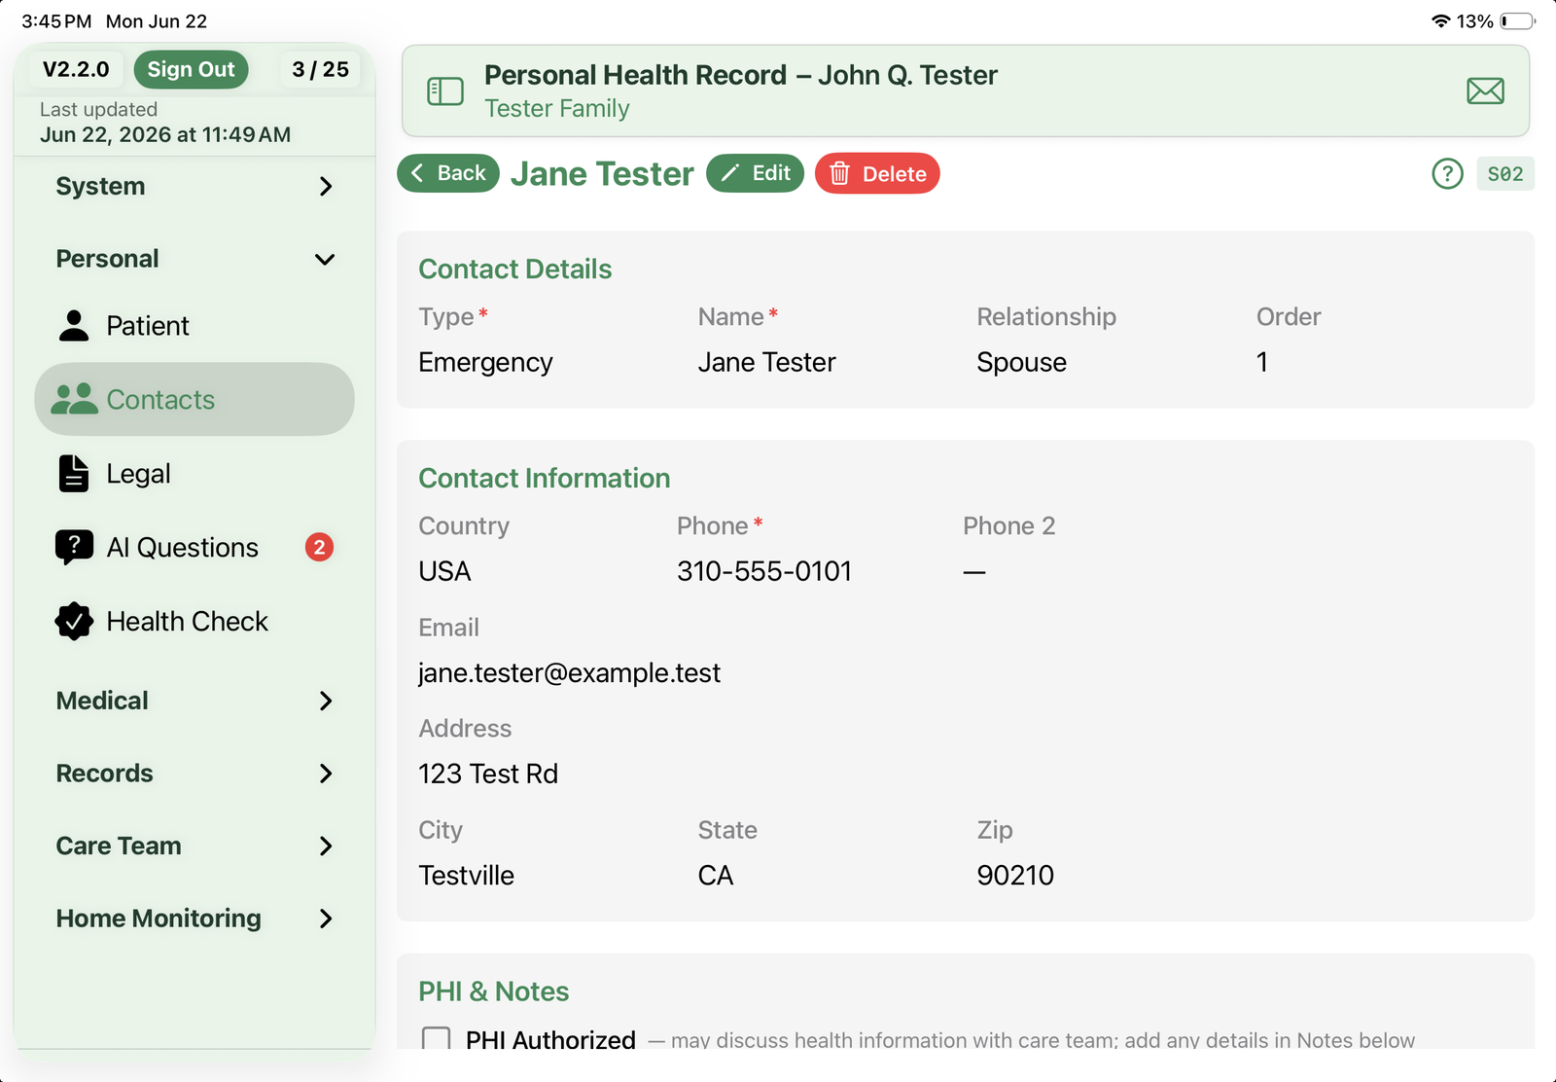Screen dimensions: 1556x1082
Task: Click the PHI & Notes section heading
Action: coord(493,992)
